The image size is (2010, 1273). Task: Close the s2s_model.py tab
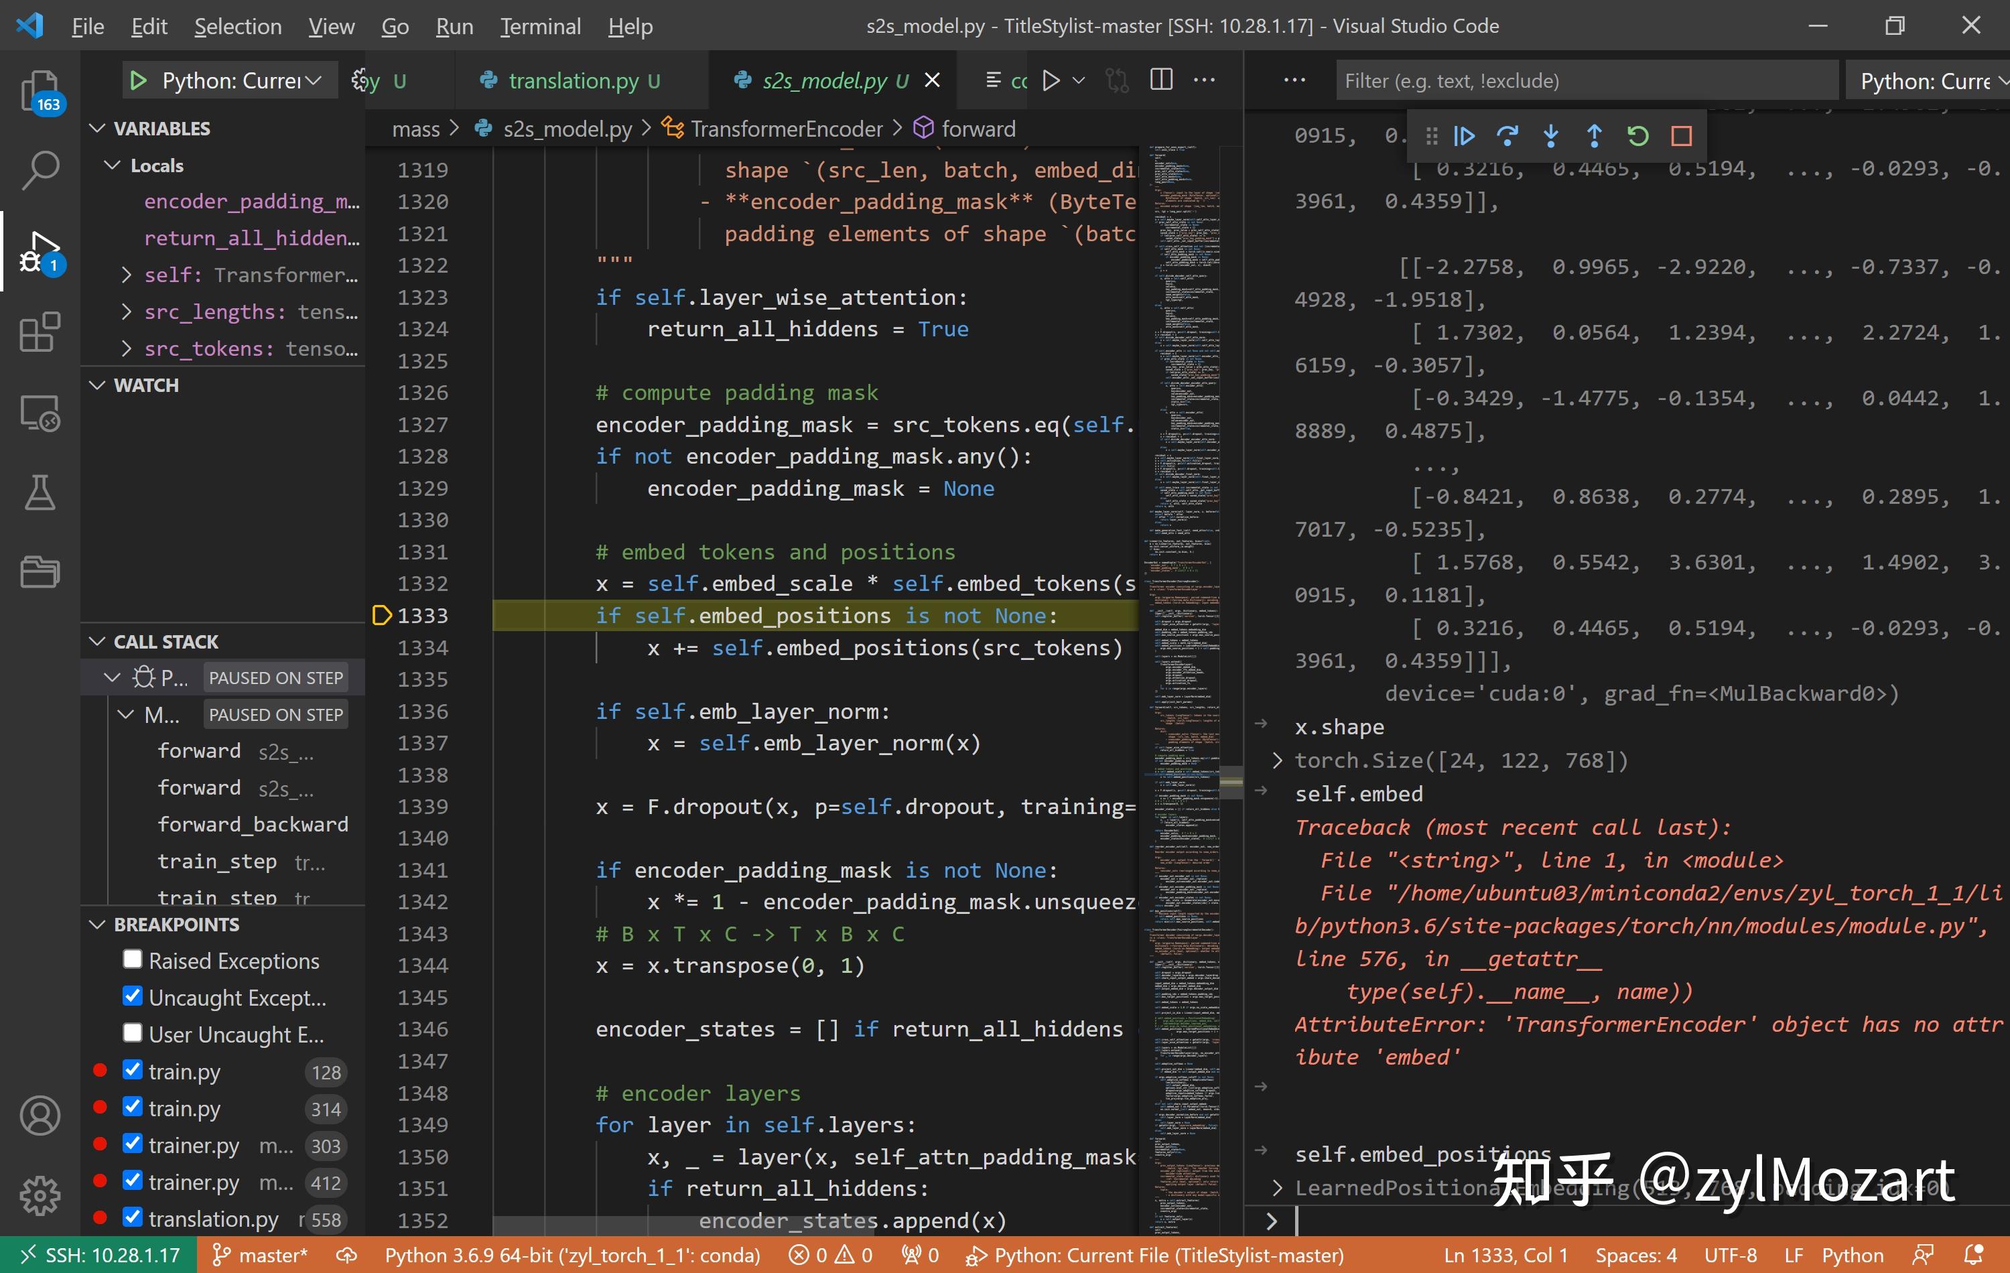tap(933, 80)
